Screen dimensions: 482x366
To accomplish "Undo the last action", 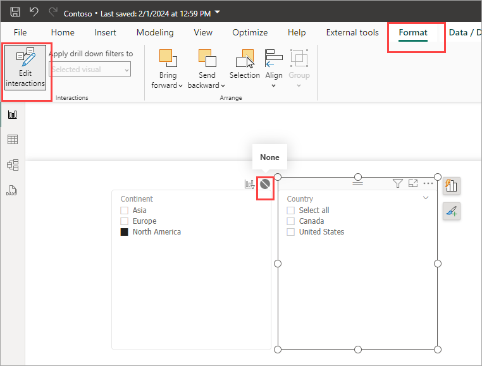I will pos(34,12).
